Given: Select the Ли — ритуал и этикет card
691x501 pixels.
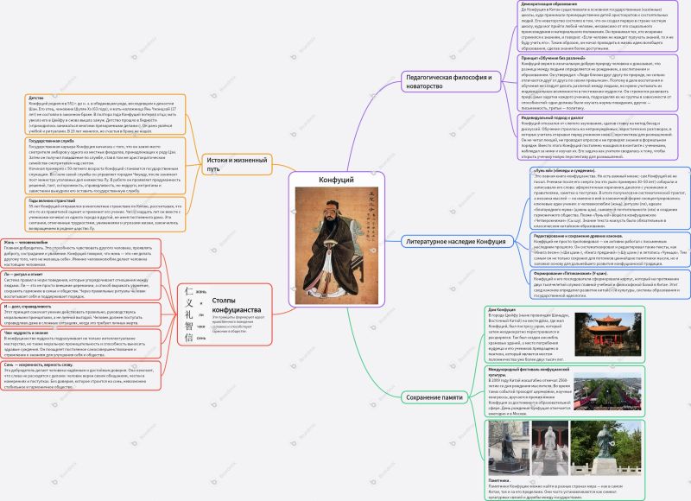Looking at the screenshot, I should (x=80, y=285).
